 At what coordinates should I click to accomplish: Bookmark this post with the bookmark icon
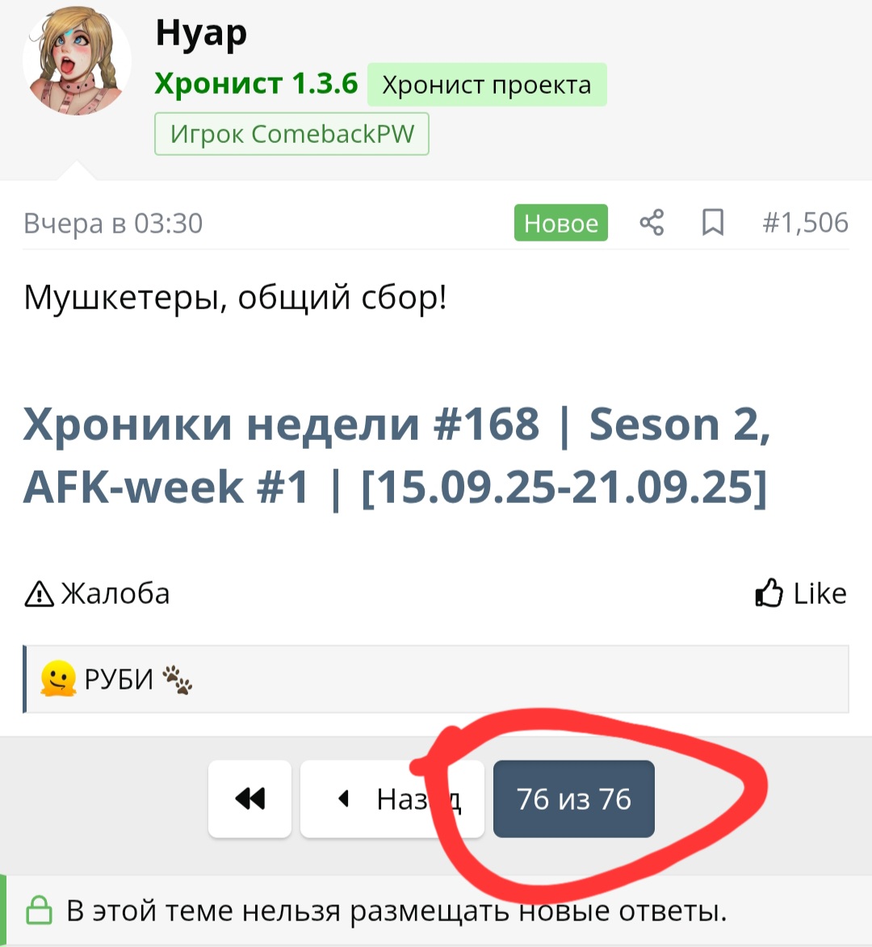tap(713, 222)
